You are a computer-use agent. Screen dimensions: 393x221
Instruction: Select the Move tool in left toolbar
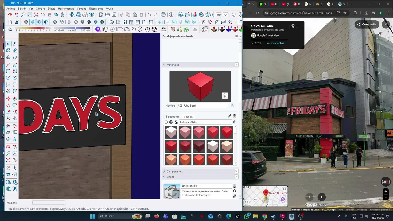coord(8,99)
